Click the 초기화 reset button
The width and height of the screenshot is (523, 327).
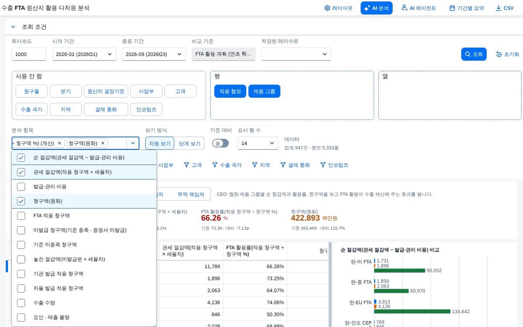pos(508,54)
